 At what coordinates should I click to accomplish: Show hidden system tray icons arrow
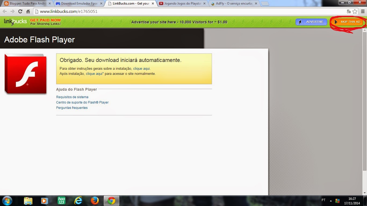(330, 201)
